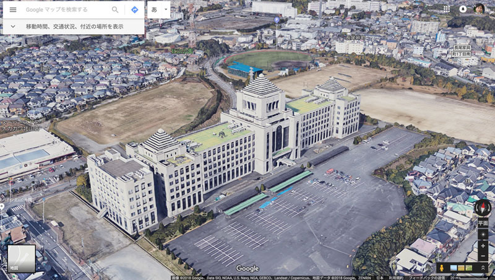This screenshot has width=495, height=280.
Task: Zoom in with the plus button
Action: click(x=483, y=246)
